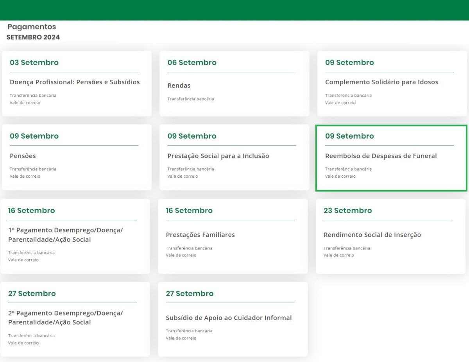Open the Prestações Familiares title
The image size is (469, 362).
(x=200, y=235)
